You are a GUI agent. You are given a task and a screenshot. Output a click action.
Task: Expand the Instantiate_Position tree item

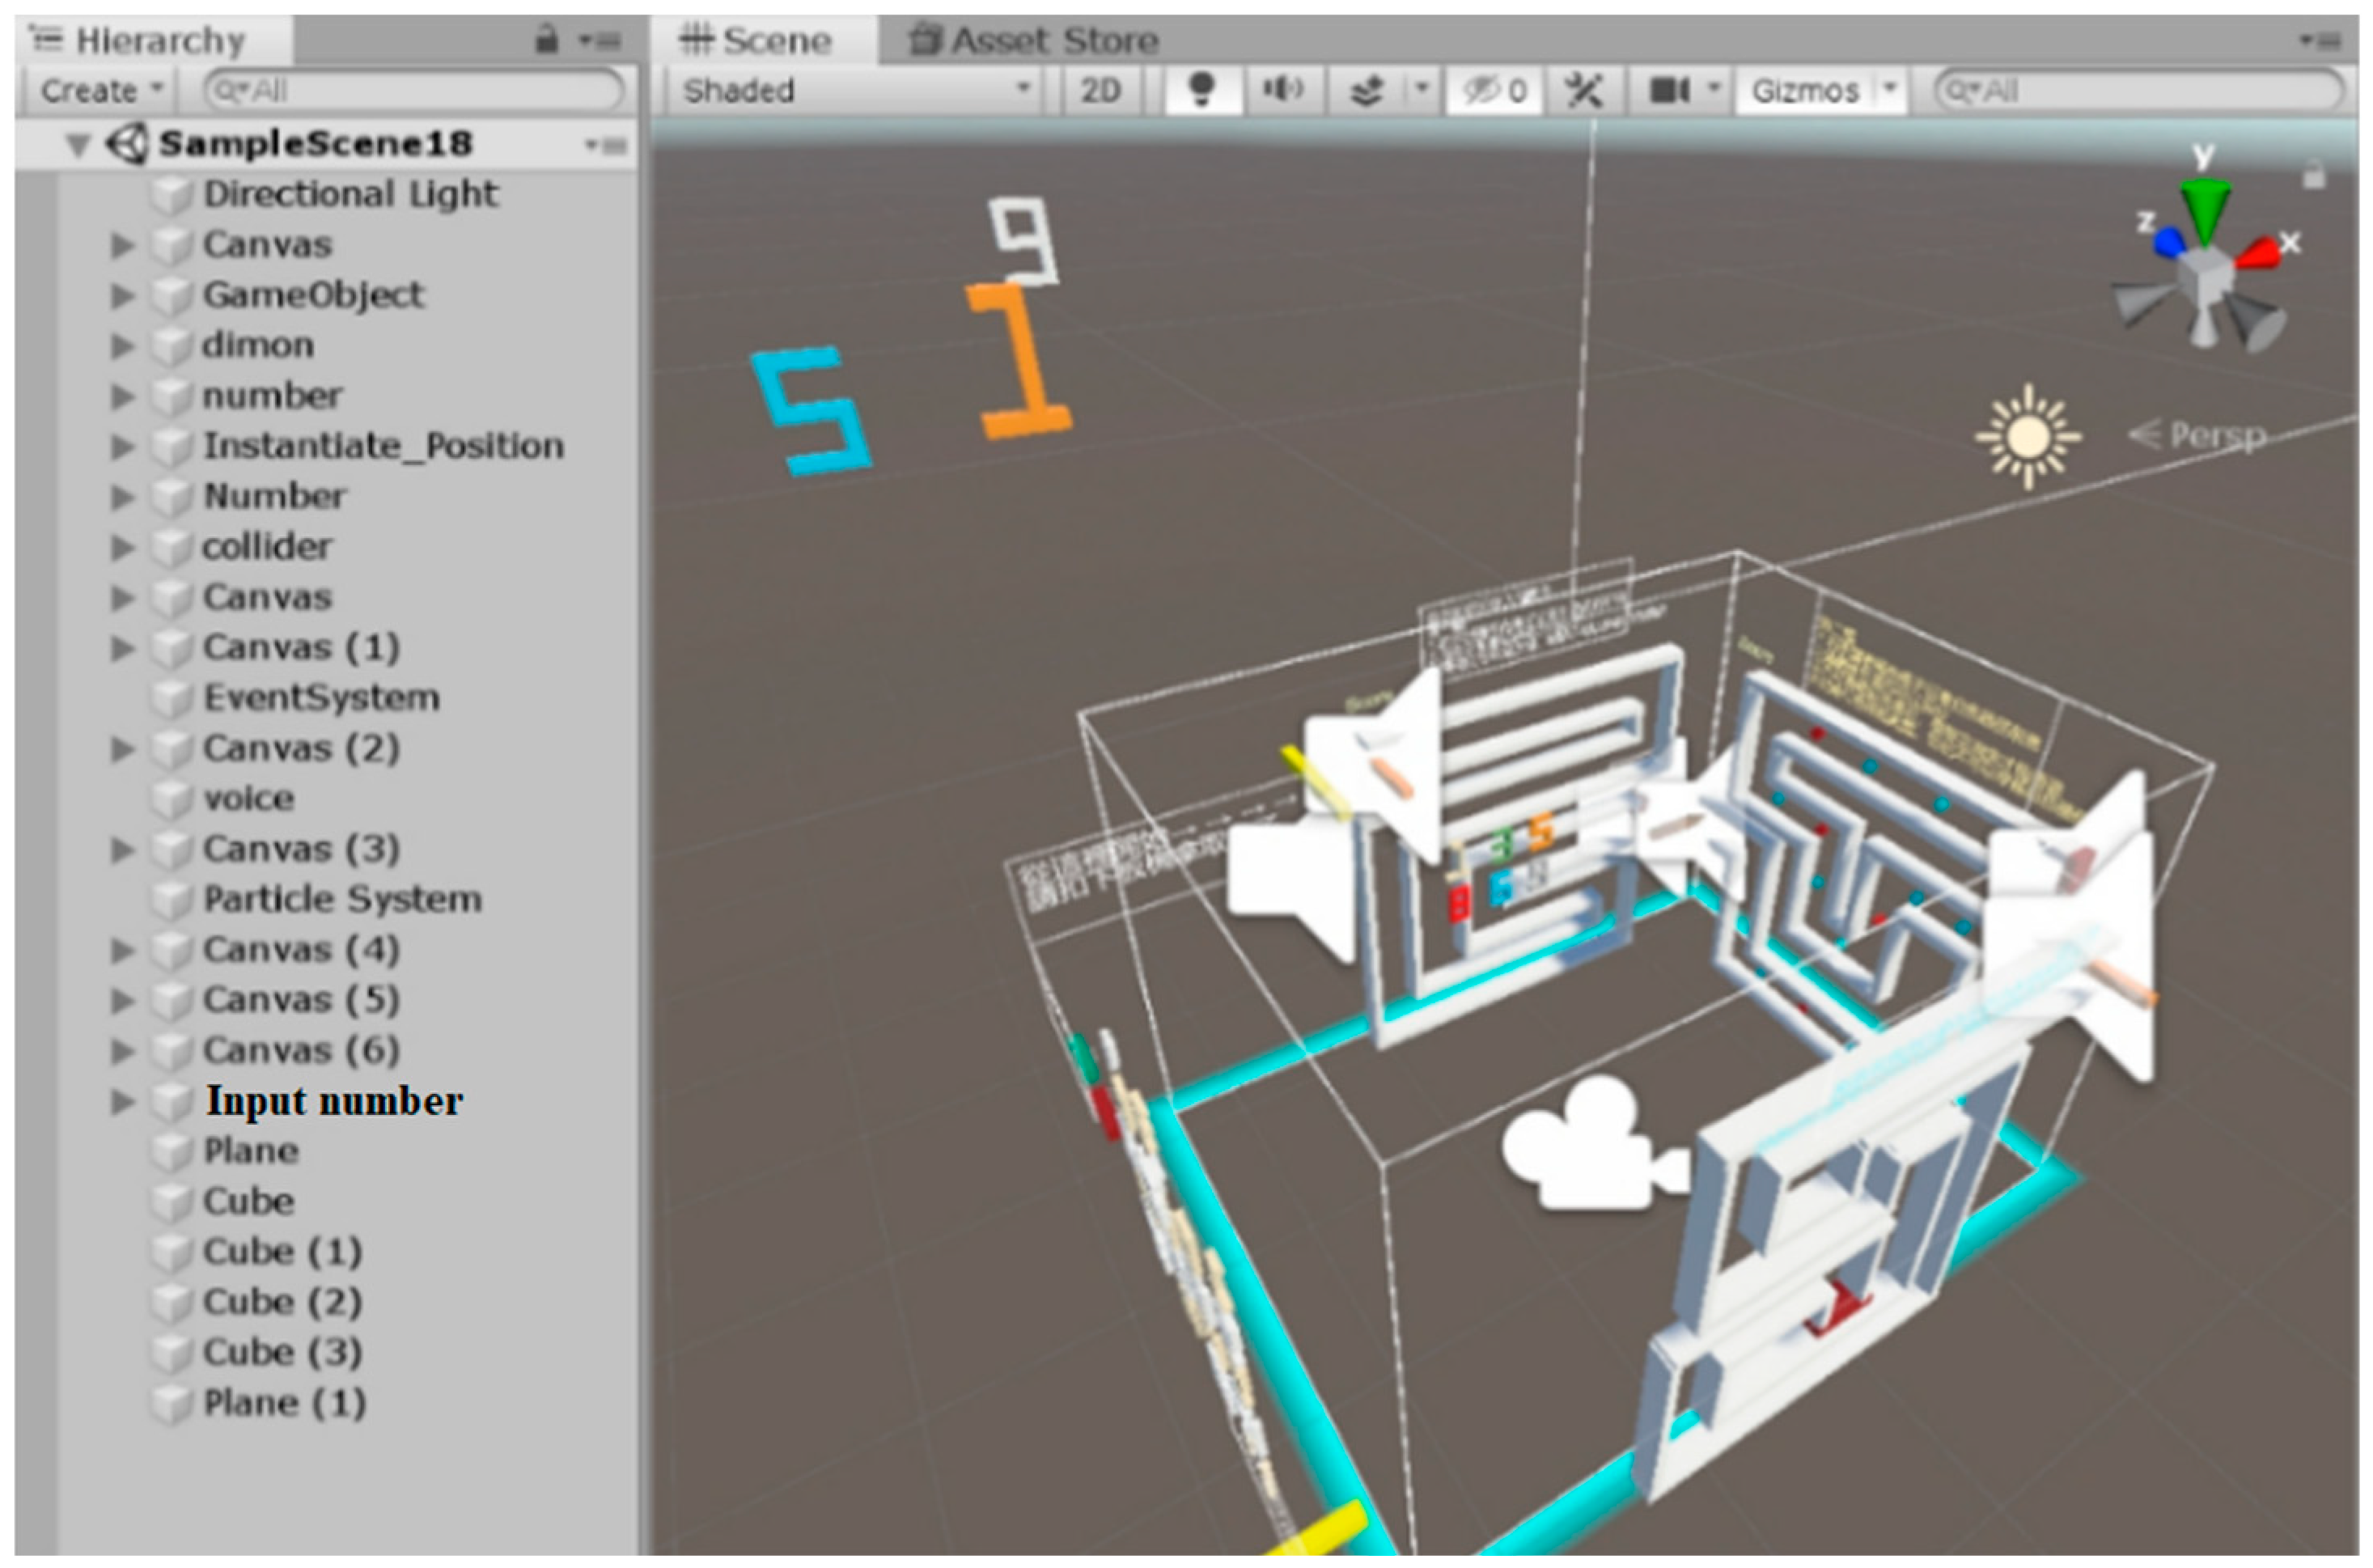pyautogui.click(x=122, y=446)
